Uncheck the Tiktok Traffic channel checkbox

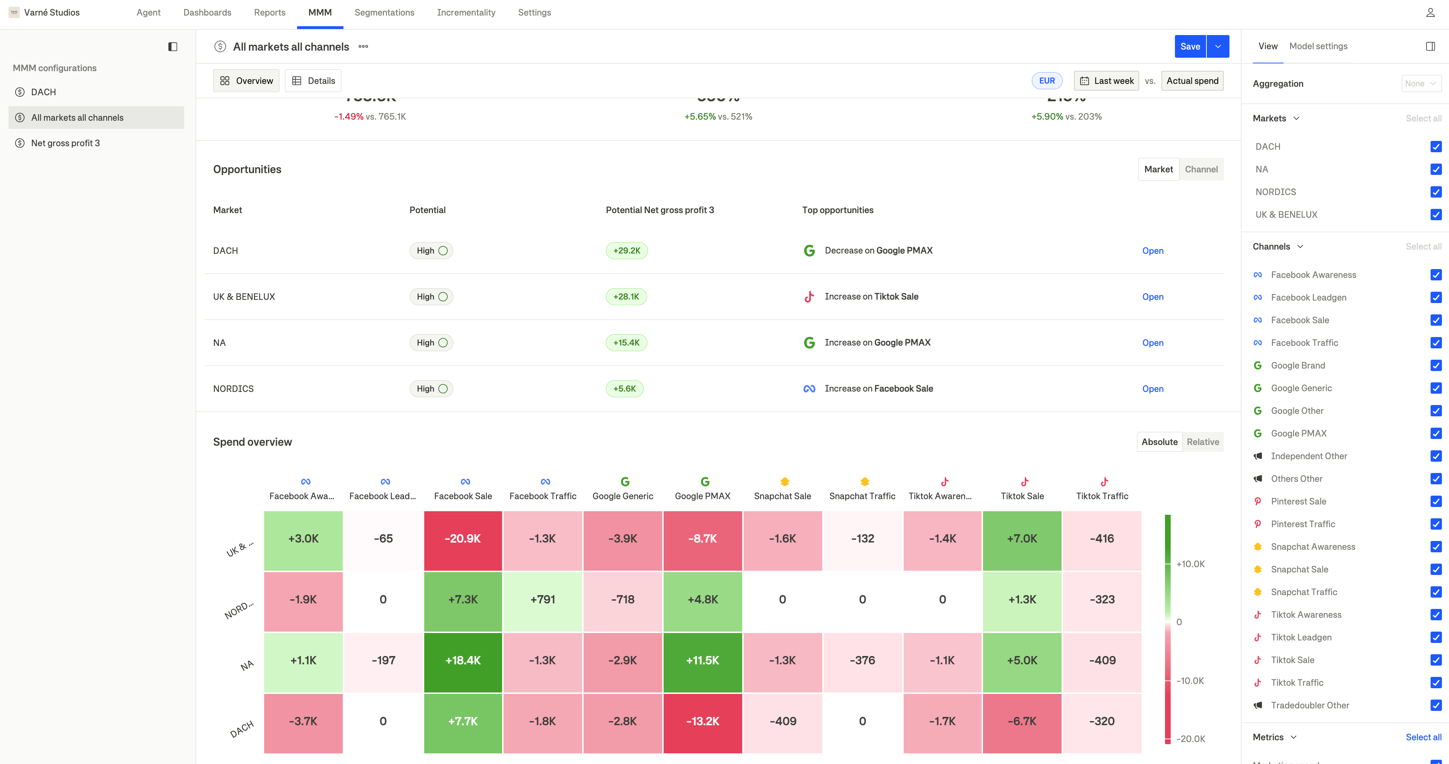pos(1436,683)
